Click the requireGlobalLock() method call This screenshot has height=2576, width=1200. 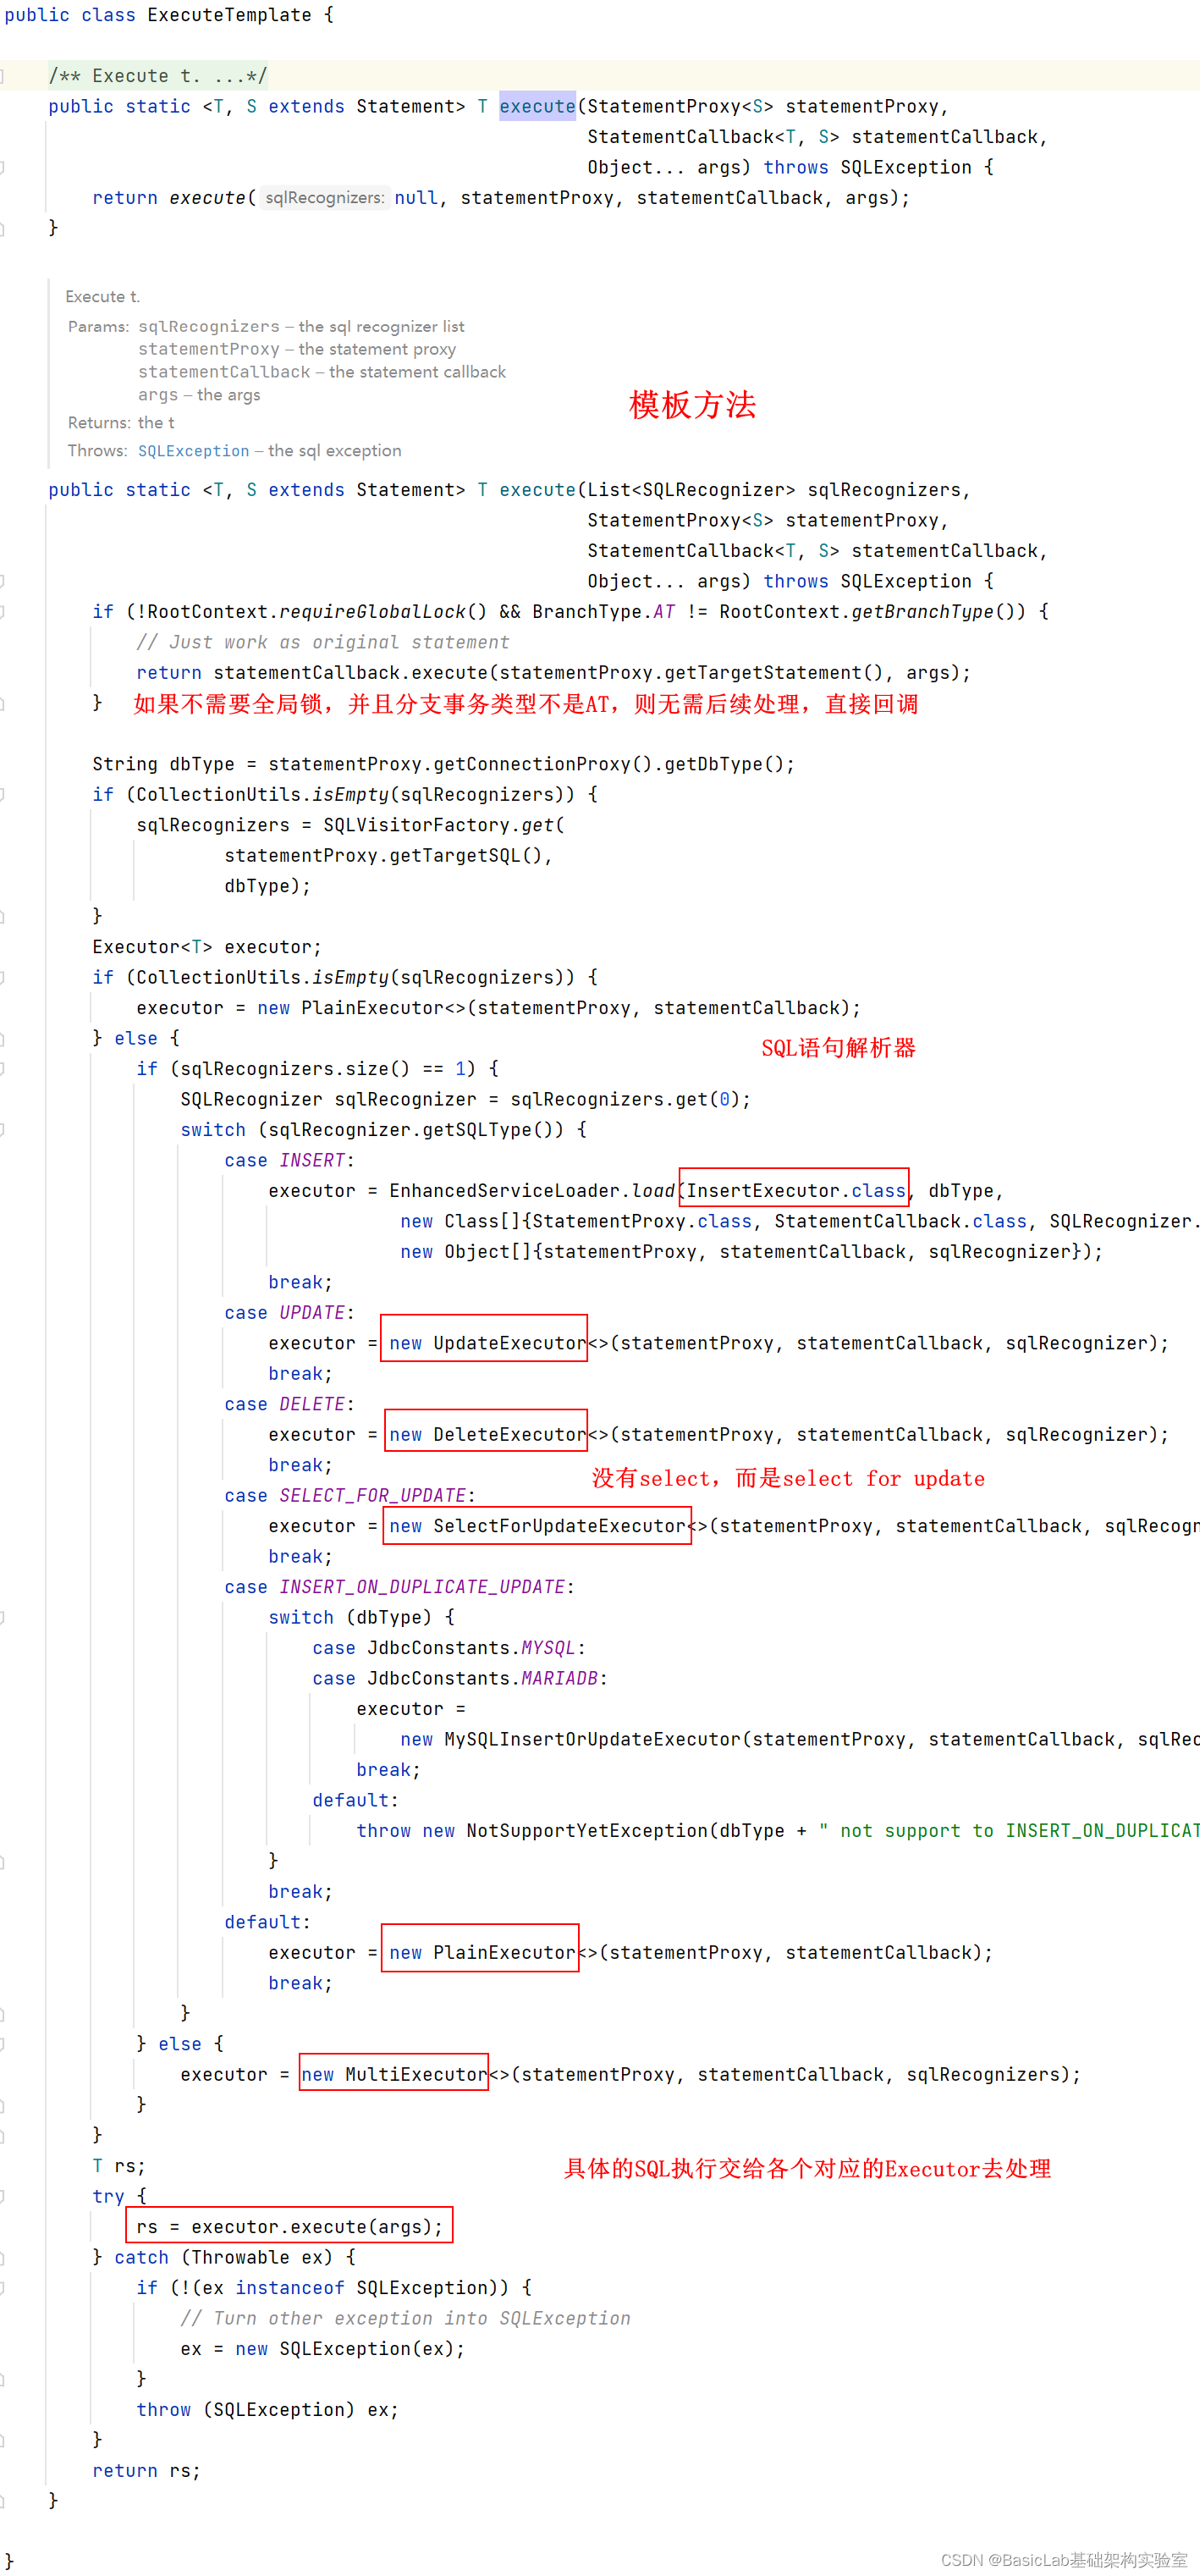[383, 612]
